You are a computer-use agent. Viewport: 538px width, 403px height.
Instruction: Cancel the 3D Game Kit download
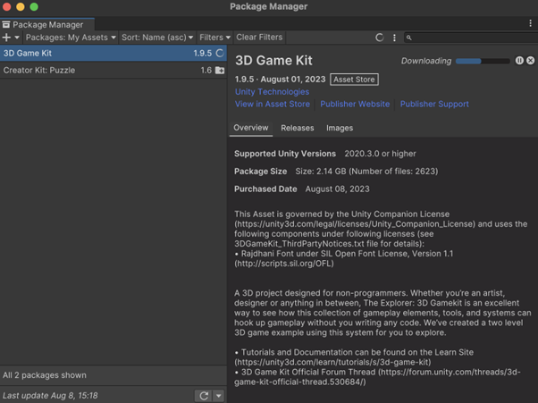tap(531, 61)
